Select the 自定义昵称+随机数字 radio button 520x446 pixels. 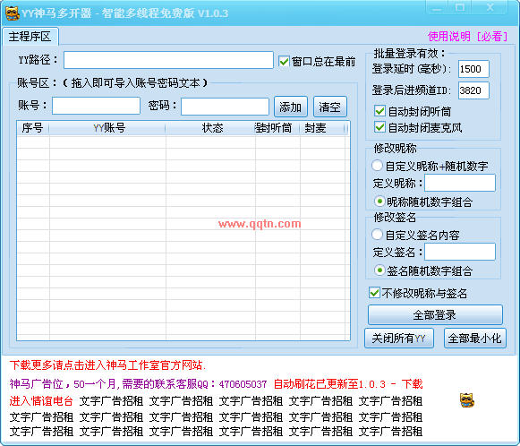378,166
